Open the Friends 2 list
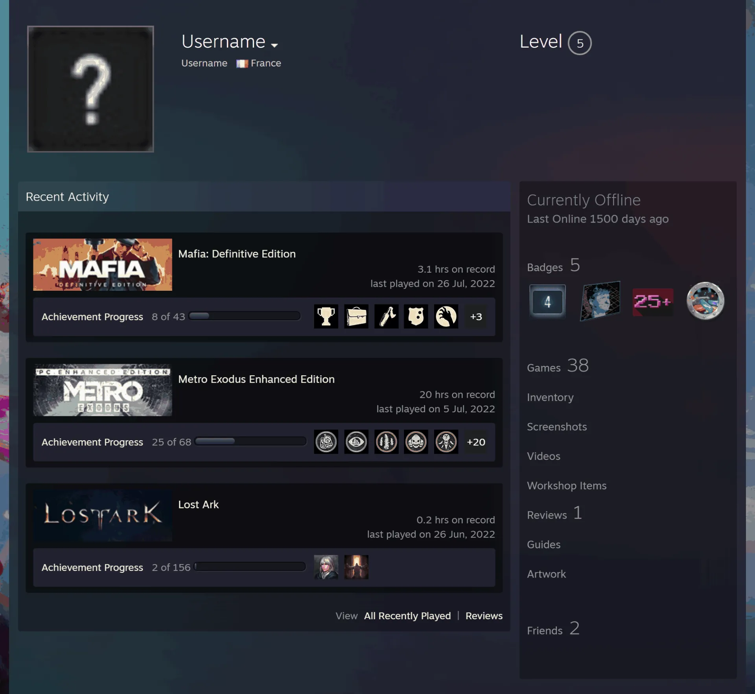This screenshot has width=755, height=694. tap(553, 629)
